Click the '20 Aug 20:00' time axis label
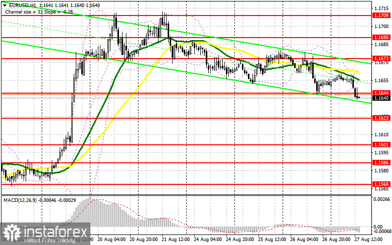This screenshot has width=392, height=245. [x=144, y=239]
